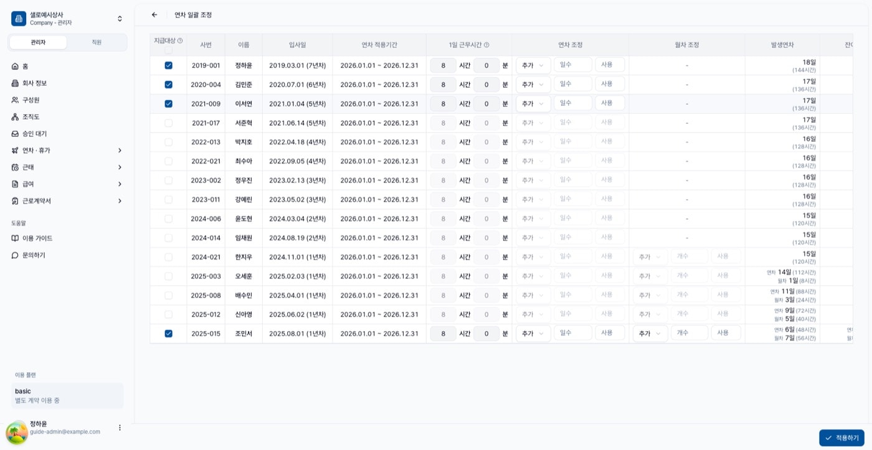Uncheck the checkbox for 김민준 row

click(x=168, y=85)
